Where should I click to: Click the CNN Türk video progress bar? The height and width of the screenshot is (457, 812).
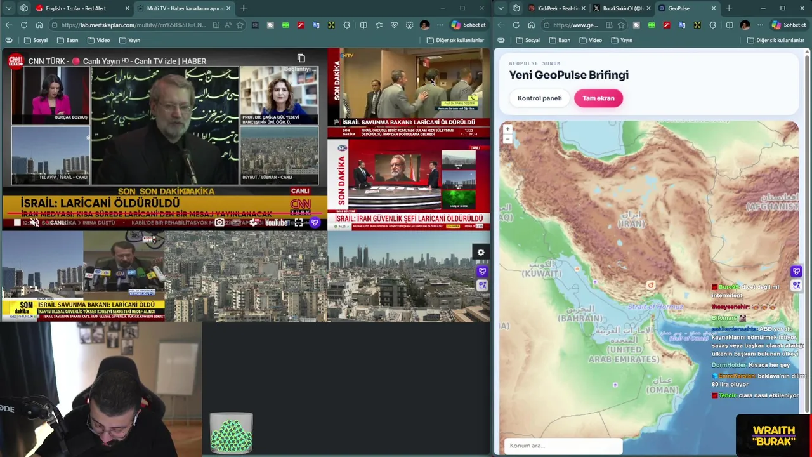[164, 214]
